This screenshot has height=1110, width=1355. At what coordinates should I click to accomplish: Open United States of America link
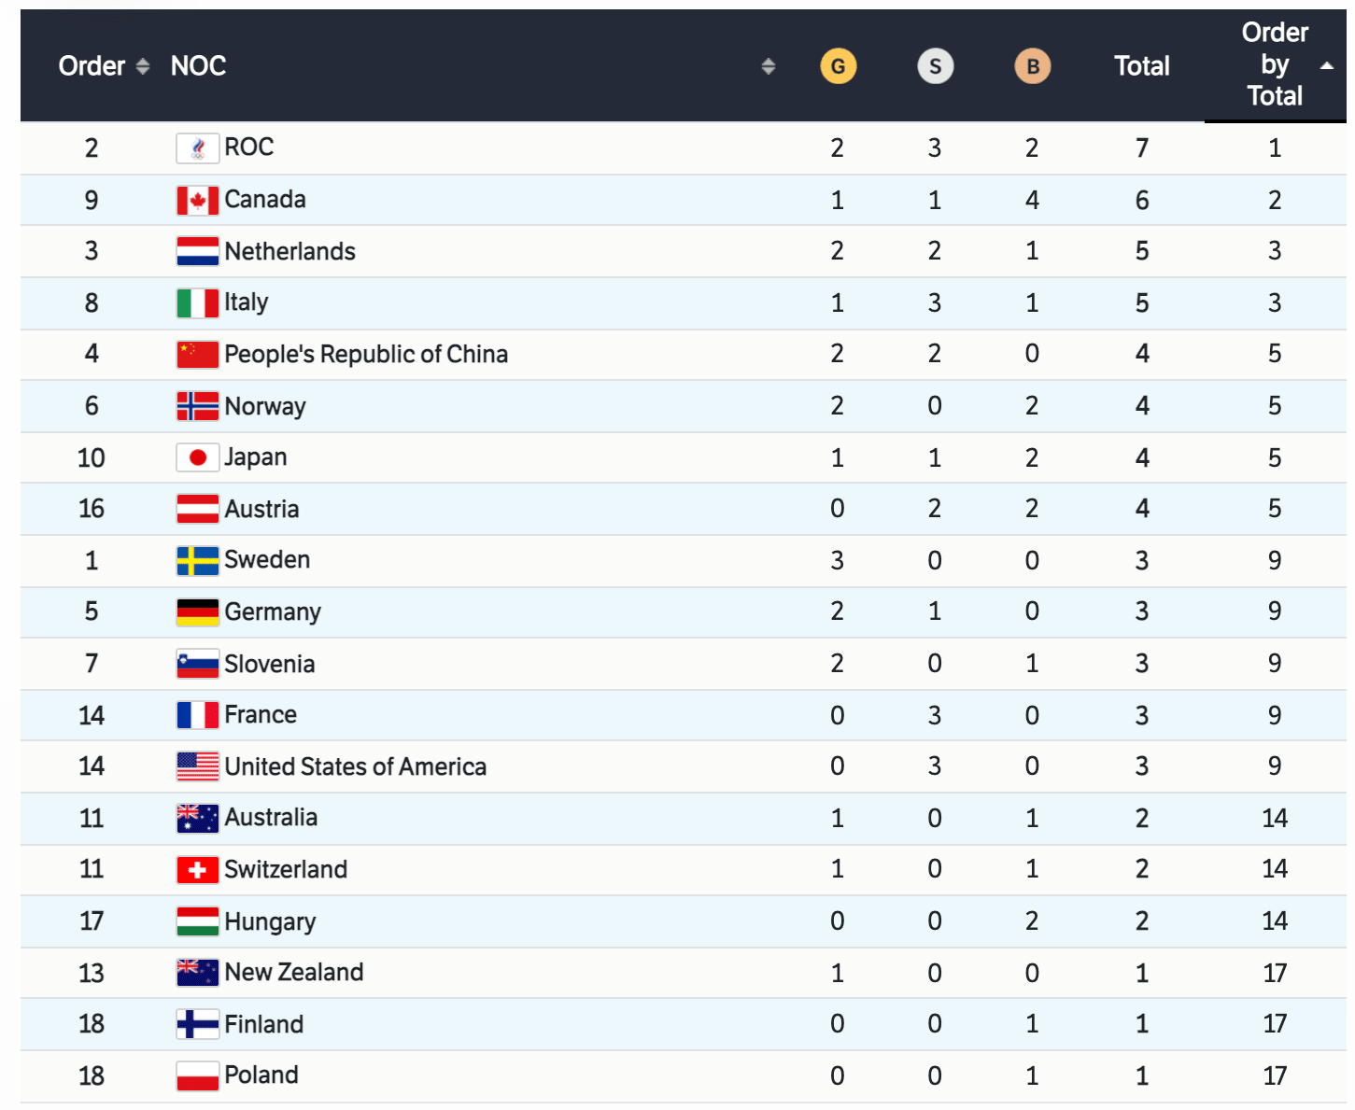pyautogui.click(x=355, y=767)
